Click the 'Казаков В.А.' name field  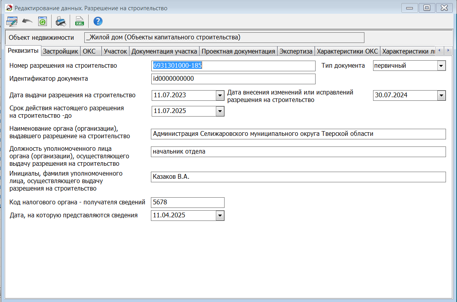[298, 177]
